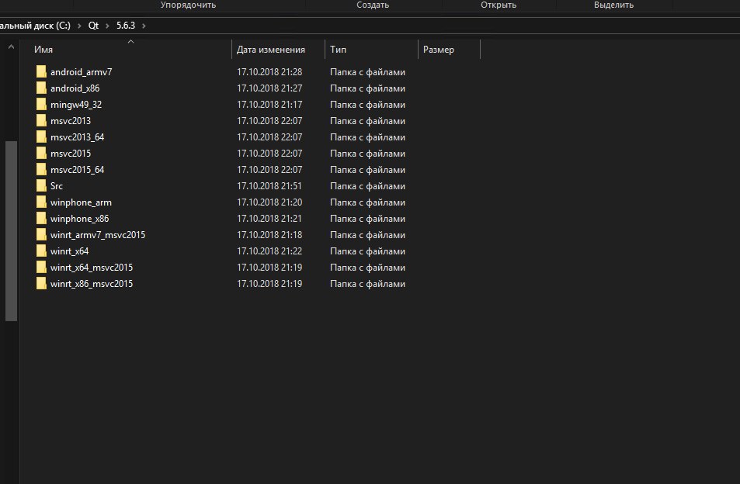Click date 17.10.2018 21:27 of android_x86
Screen dimensions: 740x484
click(269, 88)
